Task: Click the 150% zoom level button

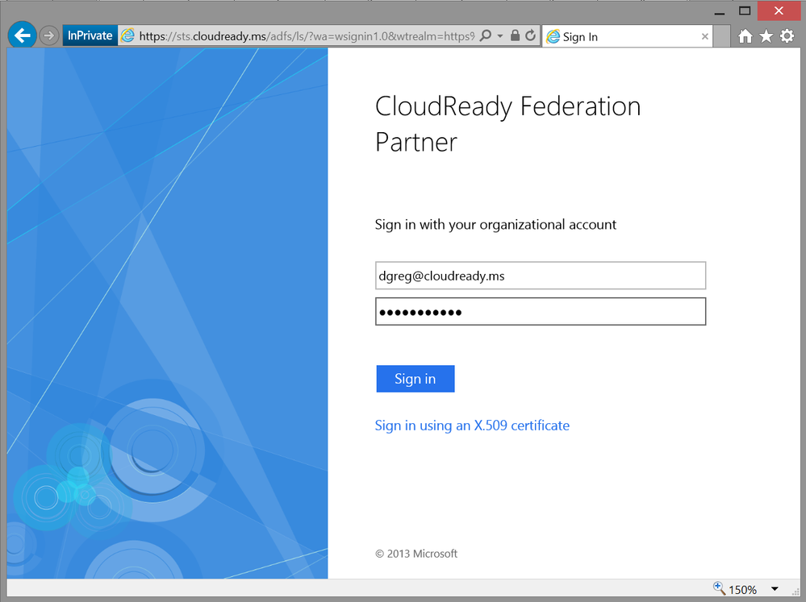Action: [742, 589]
